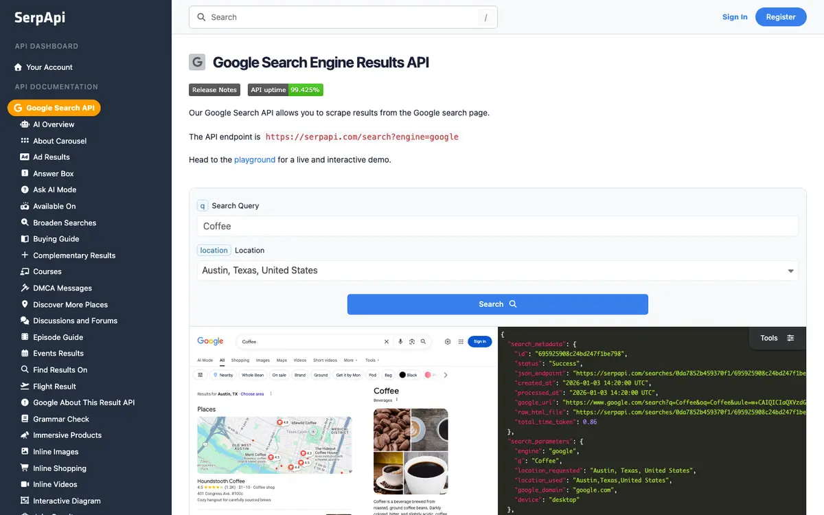Click the API endpoint URL text
This screenshot has width=824, height=515.
(362, 137)
